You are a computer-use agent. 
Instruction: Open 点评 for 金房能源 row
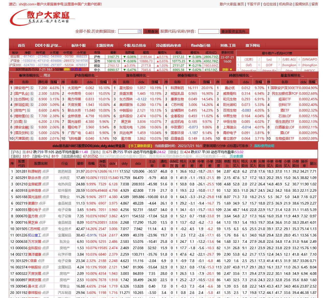(x=45, y=184)
